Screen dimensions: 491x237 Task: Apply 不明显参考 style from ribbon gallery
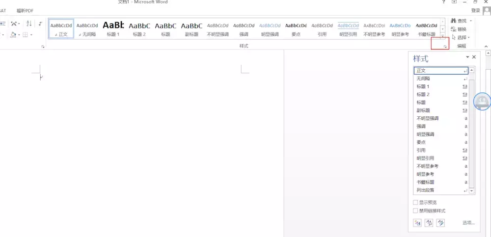(374, 28)
